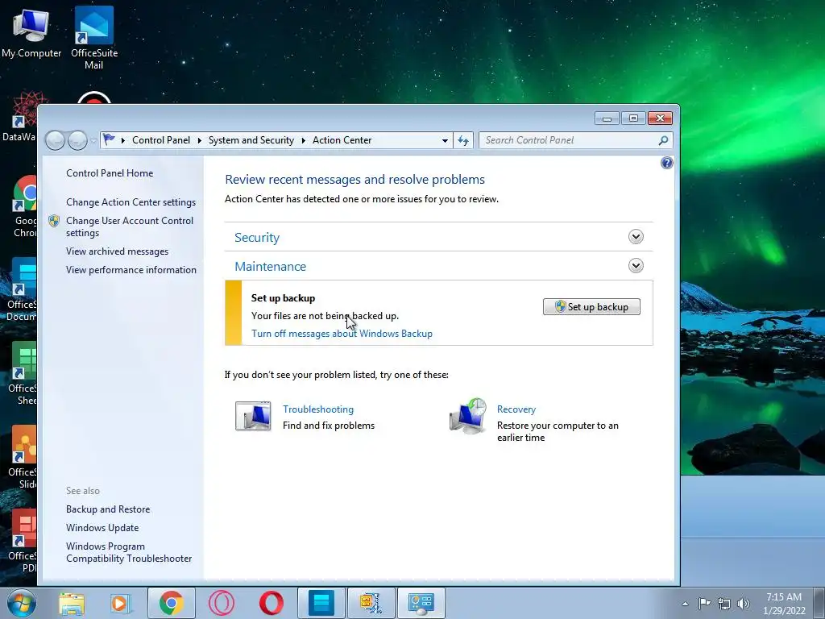Open Control Panel Home link

point(110,173)
